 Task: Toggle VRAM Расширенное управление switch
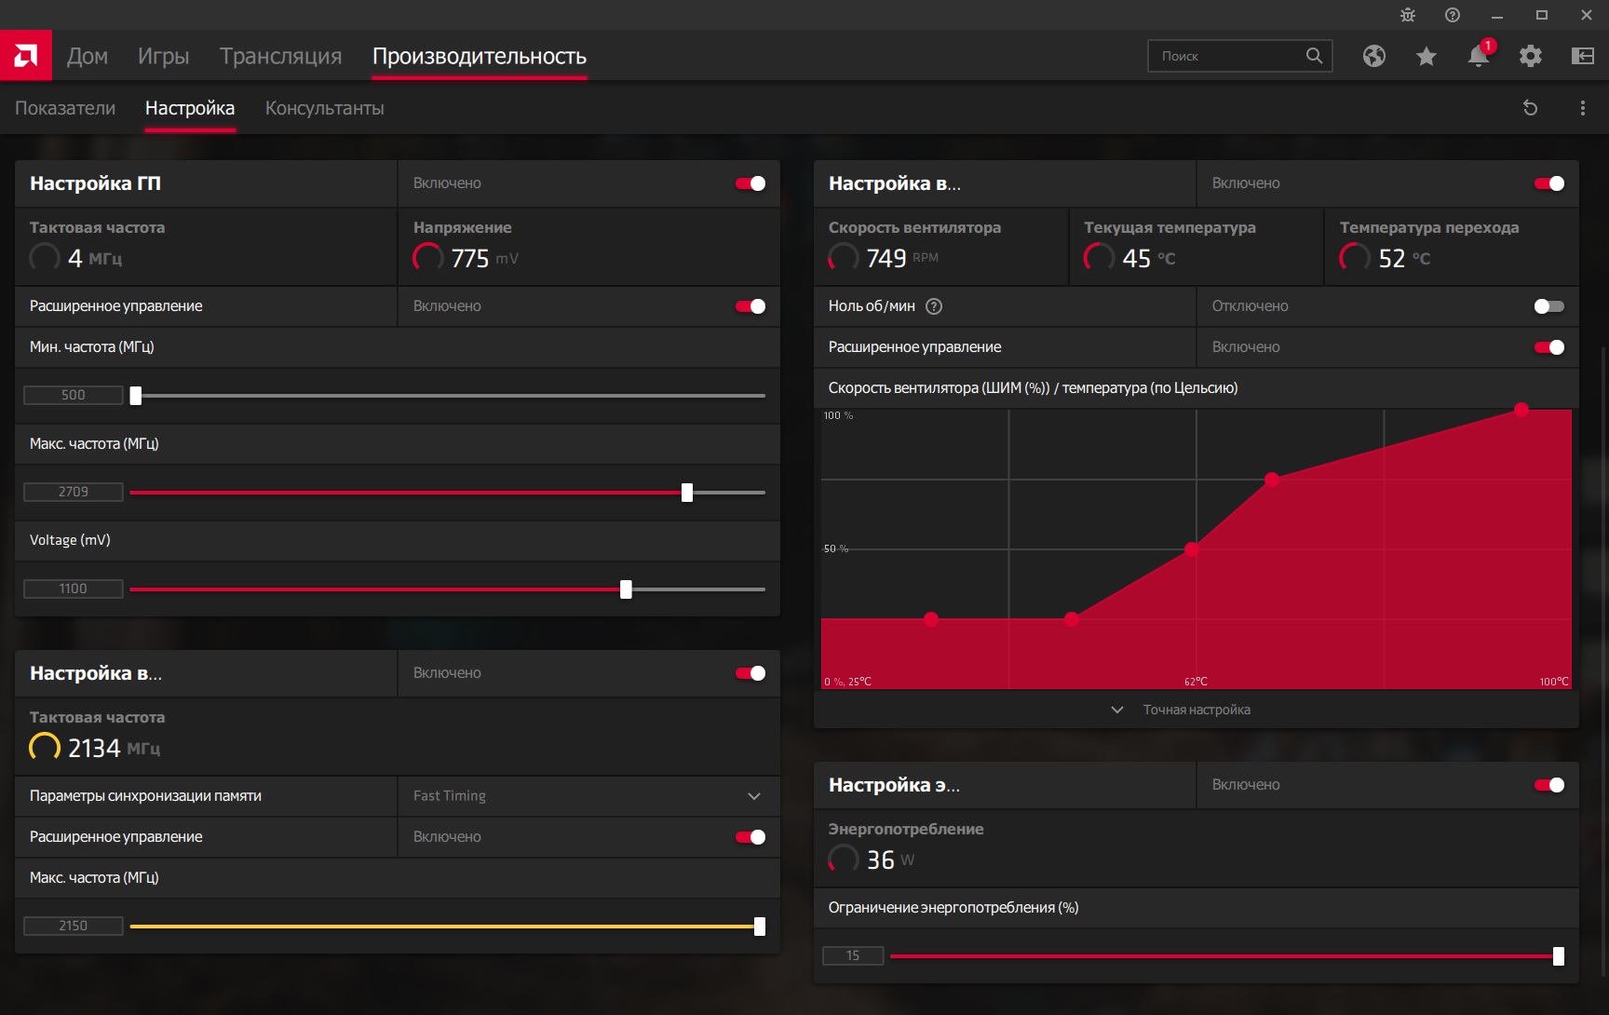point(750,837)
